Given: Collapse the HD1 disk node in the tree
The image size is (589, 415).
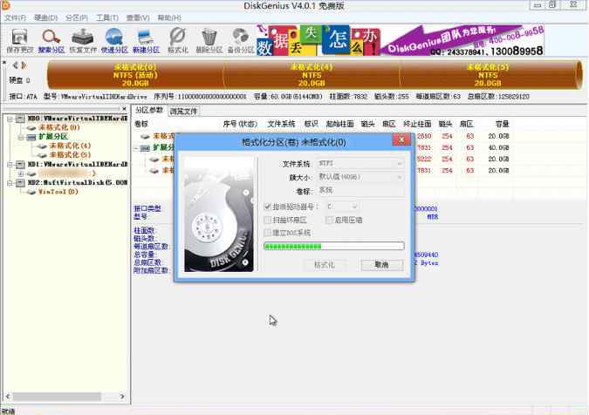Looking at the screenshot, I should (x=10, y=165).
